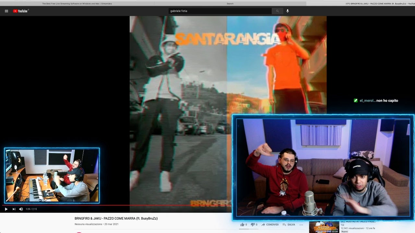Image resolution: width=415 pixels, height=233 pixels.
Task: Open the Blackpool recommended video thumbnail
Action: 324,227
